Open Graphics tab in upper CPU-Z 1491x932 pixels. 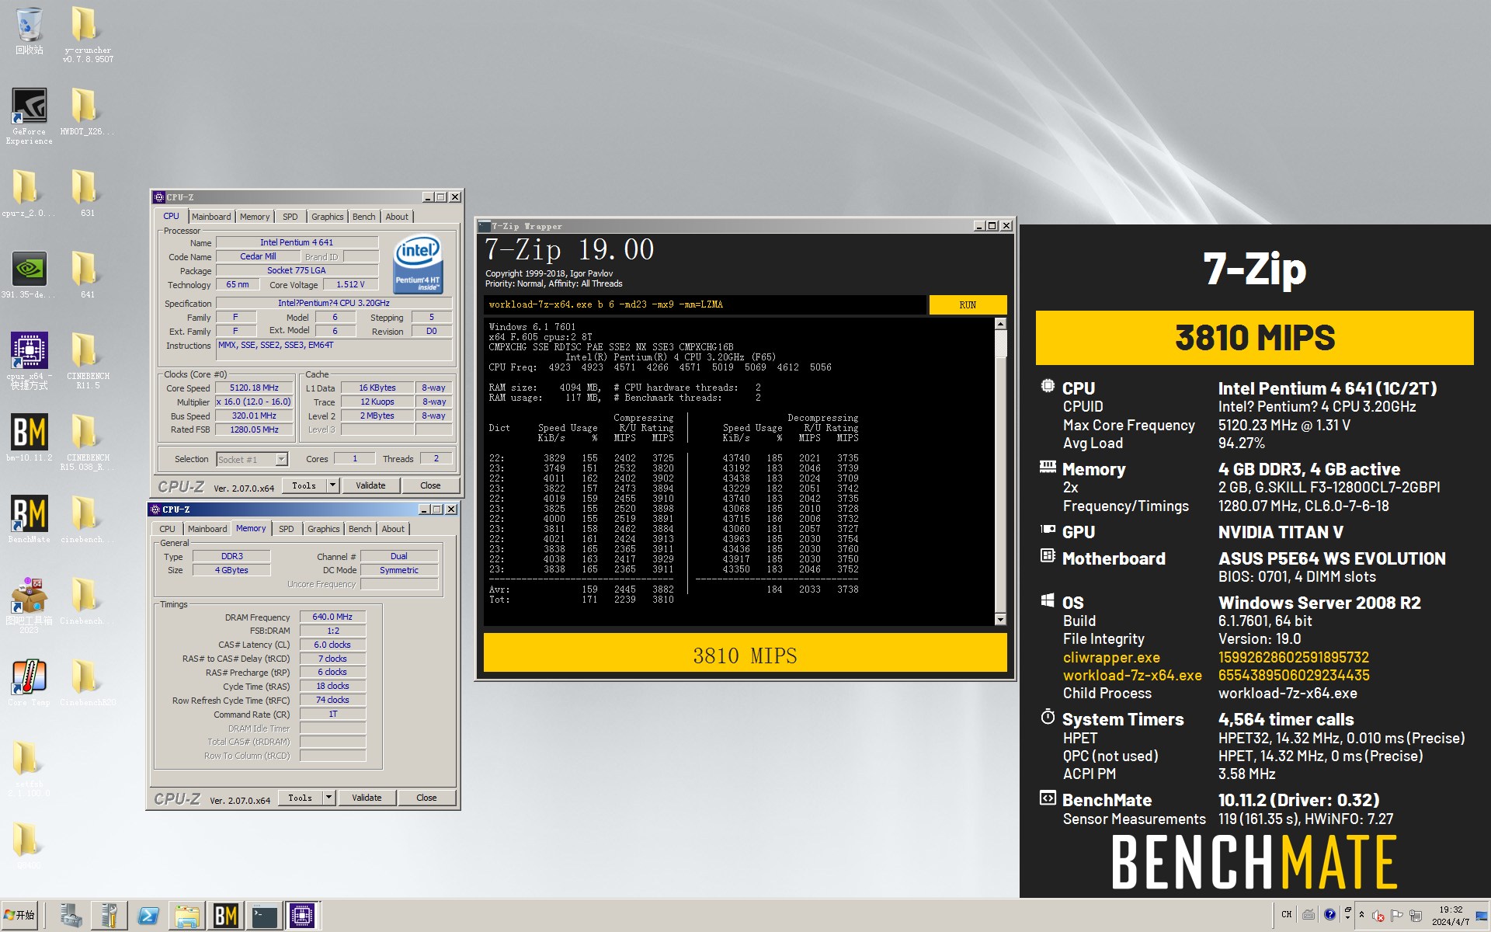(x=327, y=217)
